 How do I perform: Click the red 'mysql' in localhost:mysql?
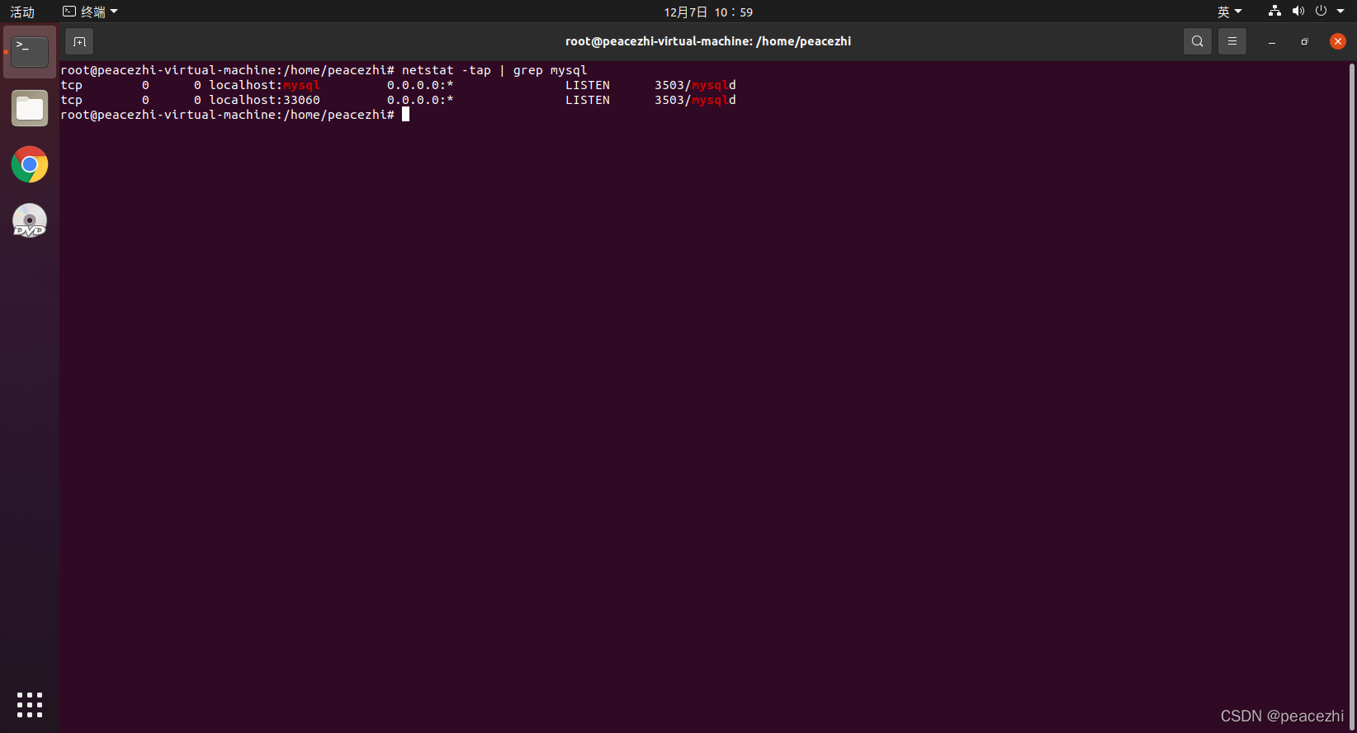coord(301,85)
